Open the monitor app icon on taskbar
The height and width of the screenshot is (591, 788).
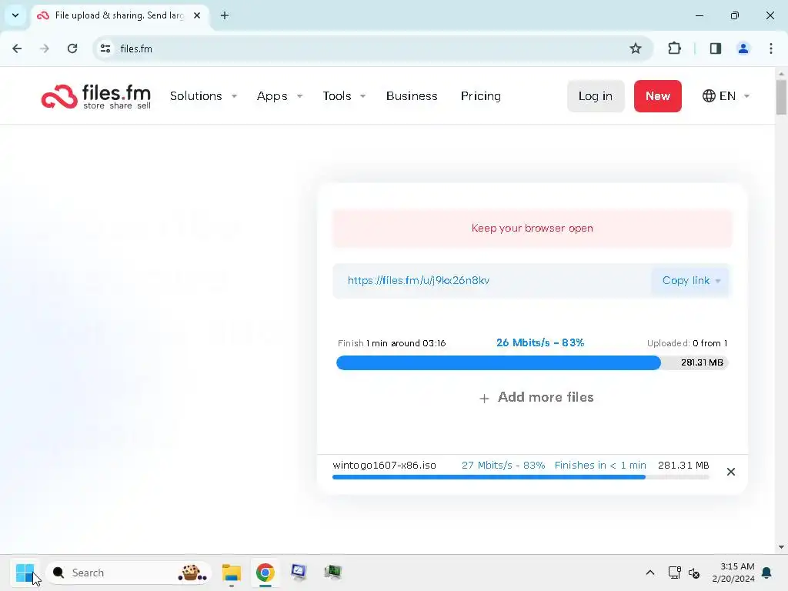point(299,573)
